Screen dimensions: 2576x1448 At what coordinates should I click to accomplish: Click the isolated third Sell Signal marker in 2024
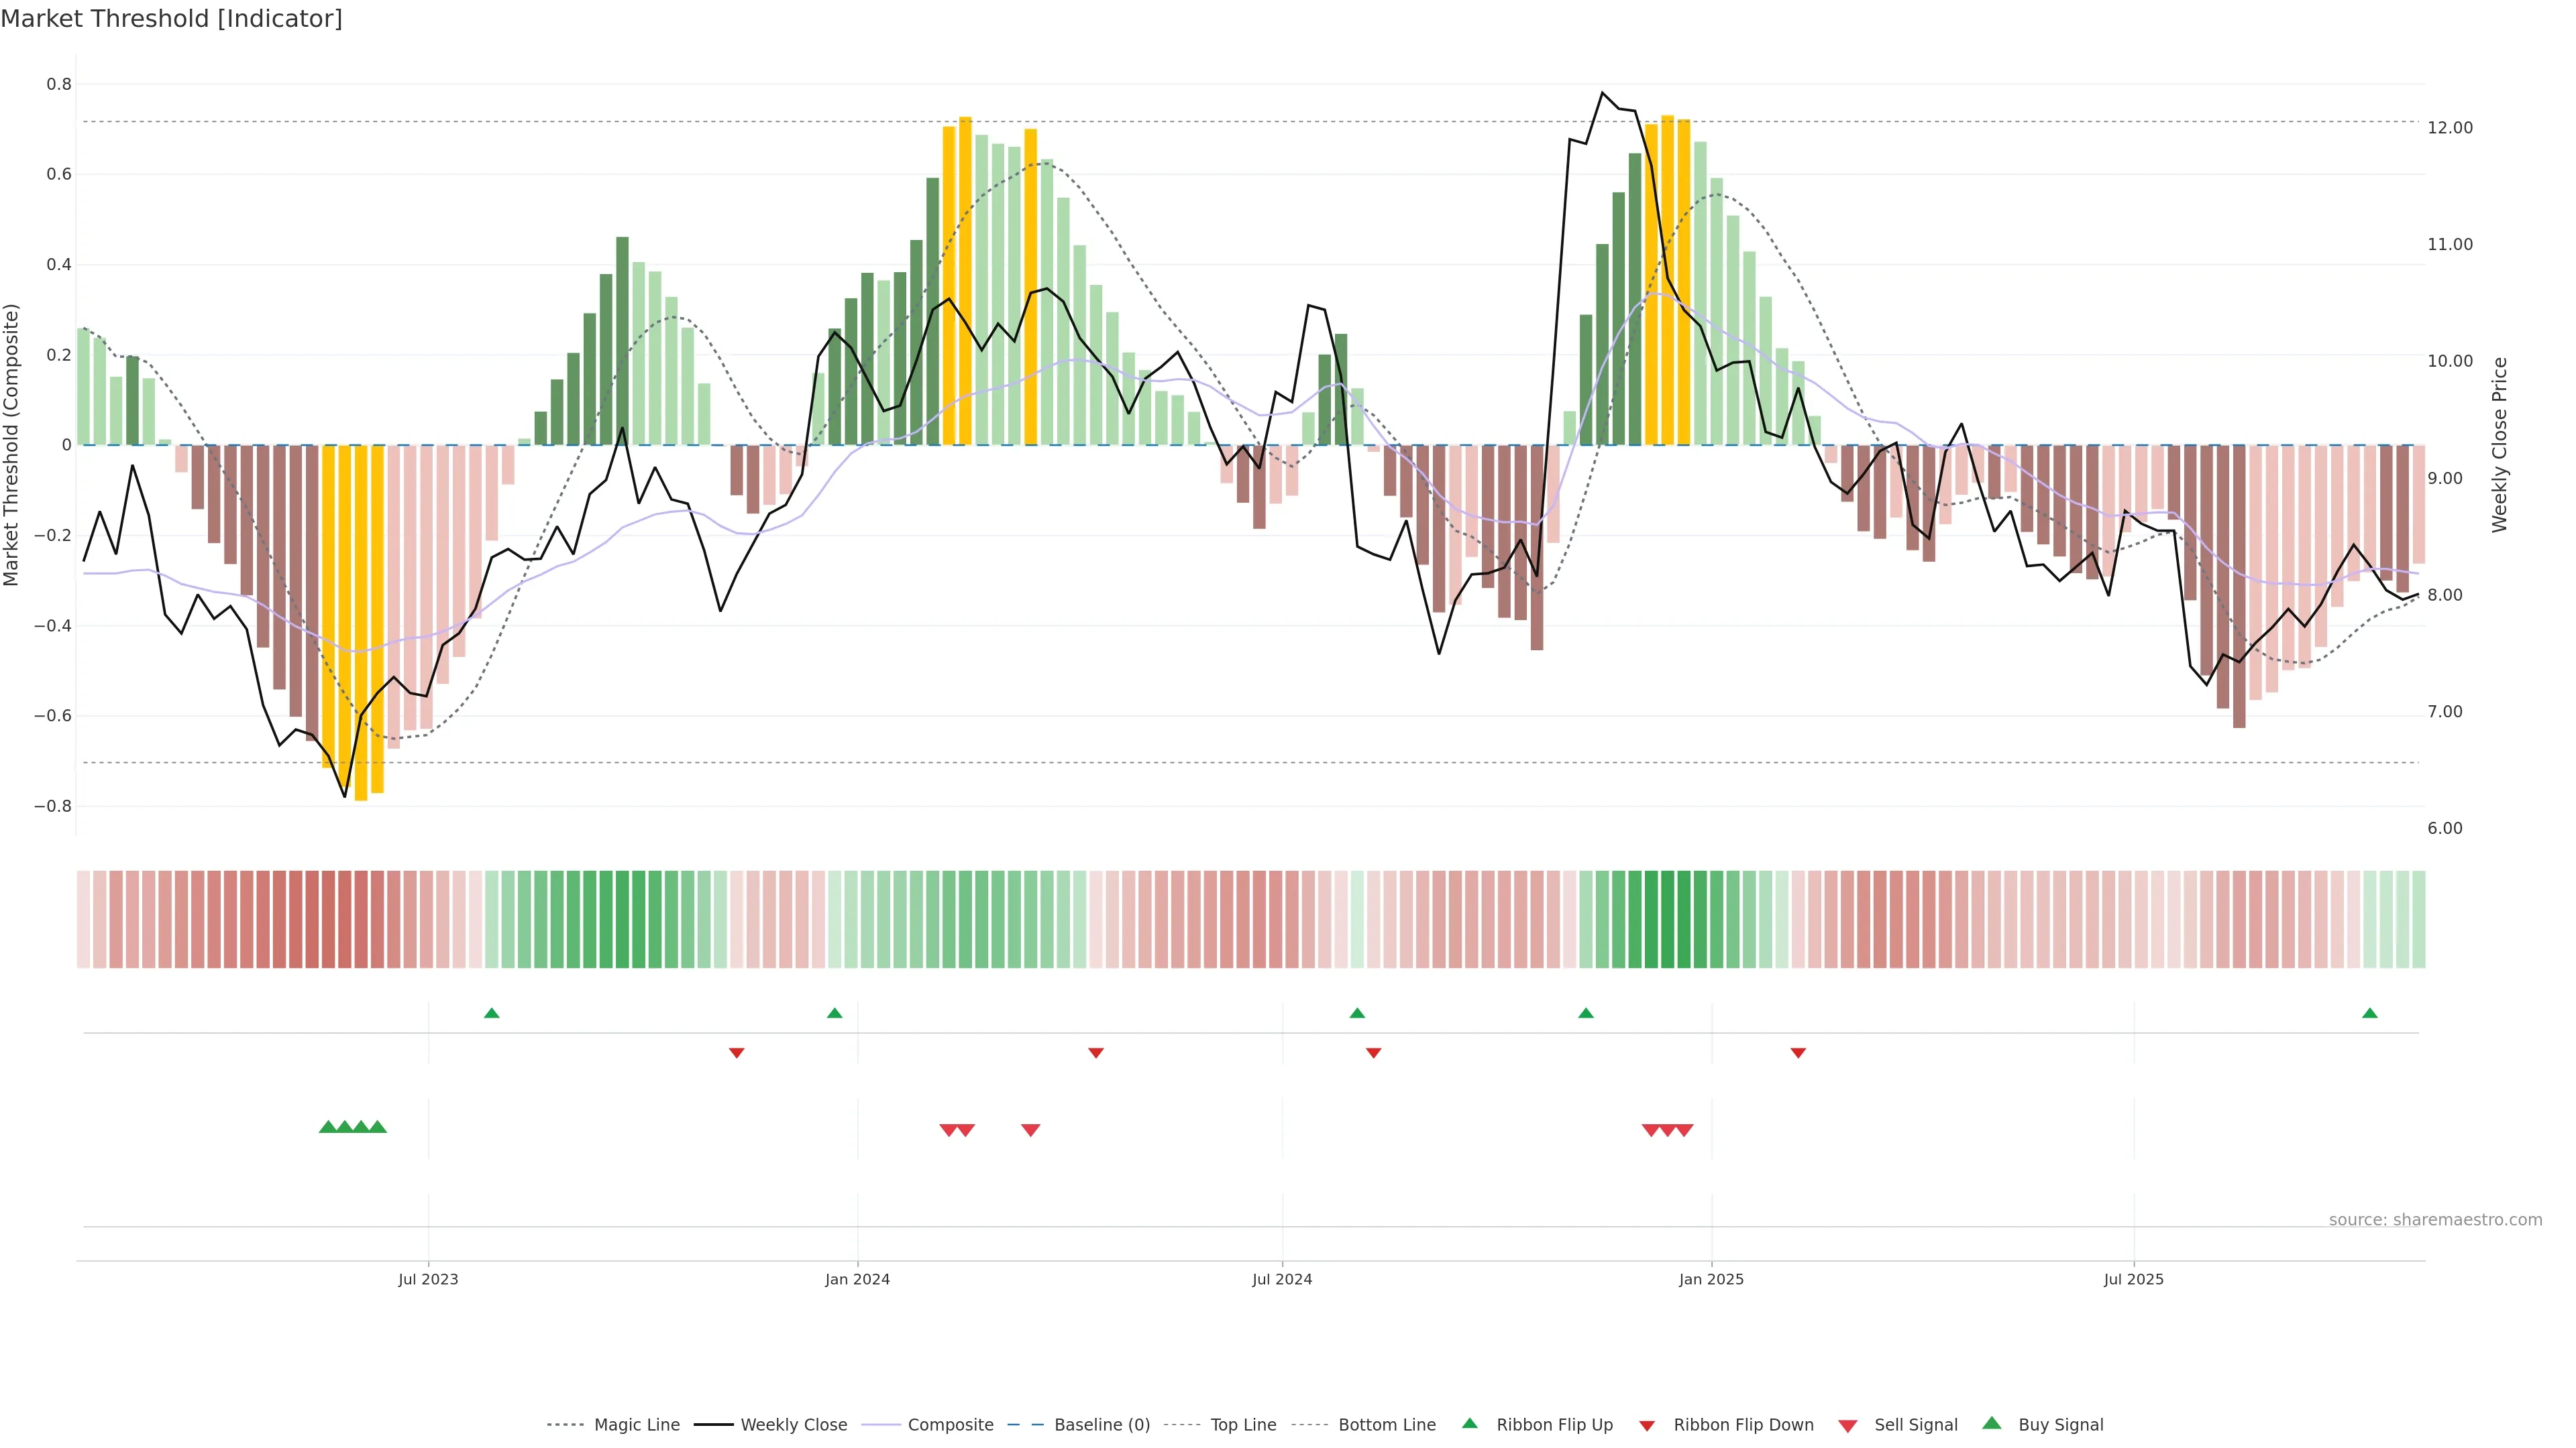(1030, 1130)
